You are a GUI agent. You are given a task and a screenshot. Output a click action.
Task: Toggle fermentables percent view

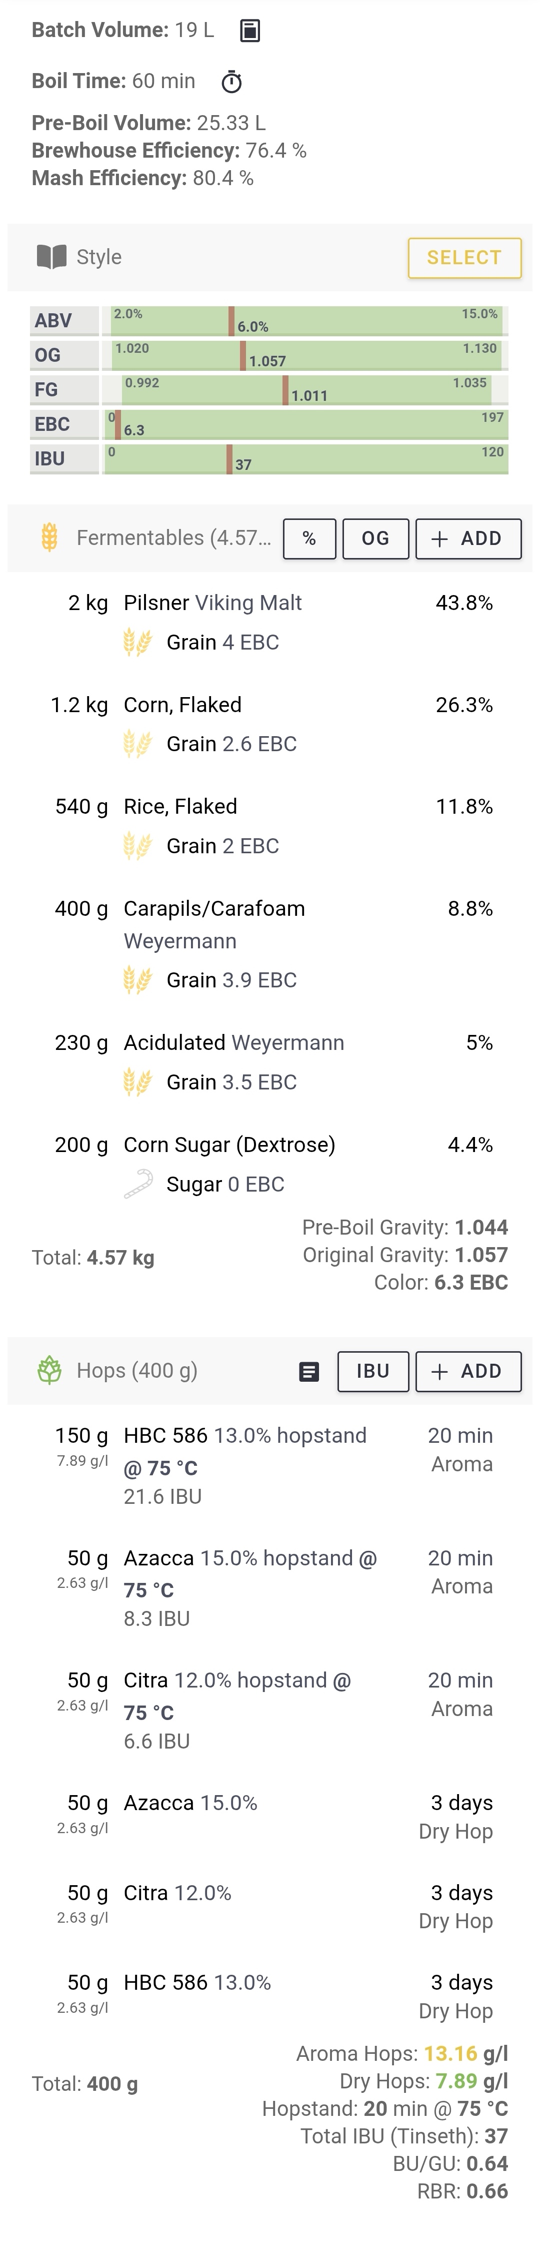coord(309,538)
